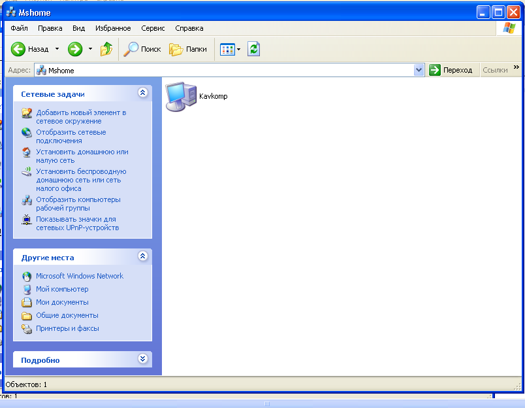Image resolution: width=525 pixels, height=408 pixels.
Task: Collapse the Другие места panel
Action: click(x=143, y=256)
